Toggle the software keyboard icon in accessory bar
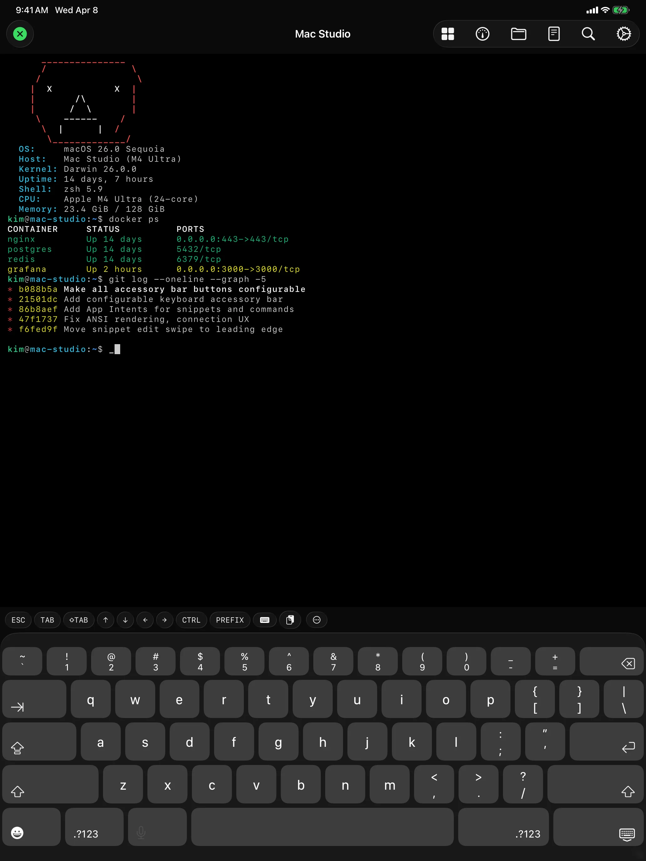 click(264, 620)
